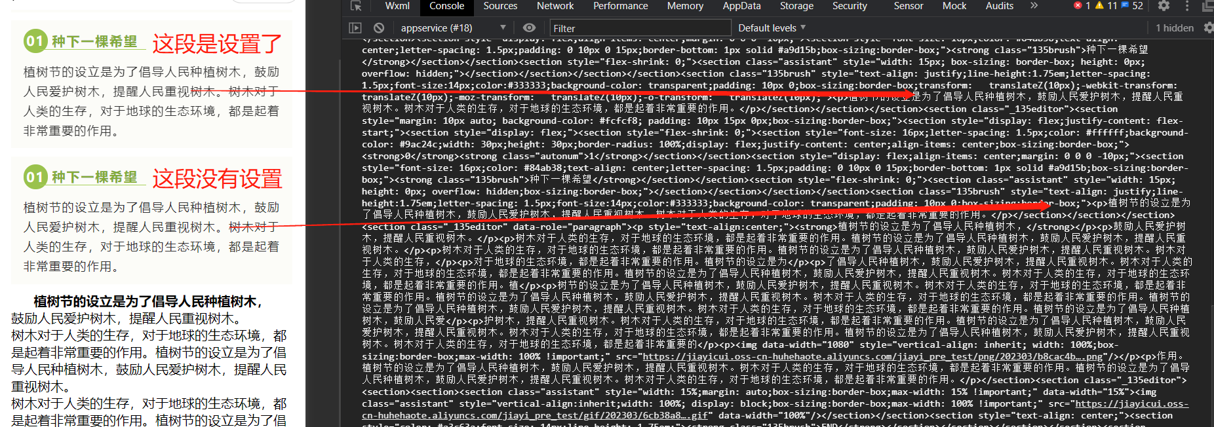Toggle the console sidebar panel icon
Image resolution: width=1214 pixels, height=427 pixels.
[x=355, y=28]
